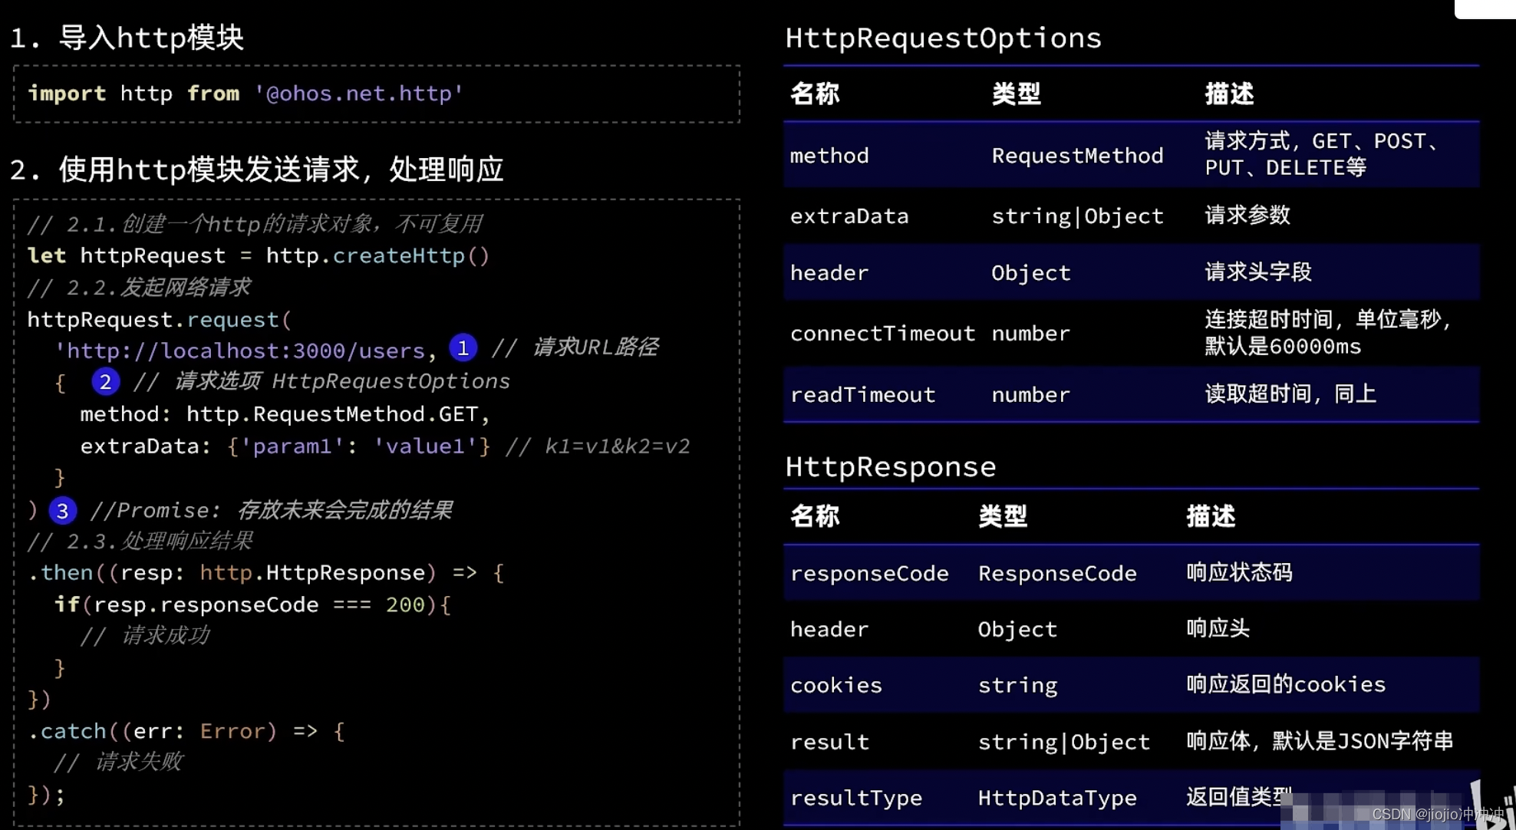Click the .catch error handler line

(186, 731)
